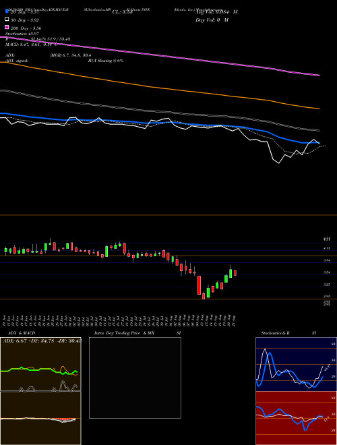The height and width of the screenshot is (445, 337).
Task: Click the MACD values line
Action: pyautogui.click(x=31, y=44)
